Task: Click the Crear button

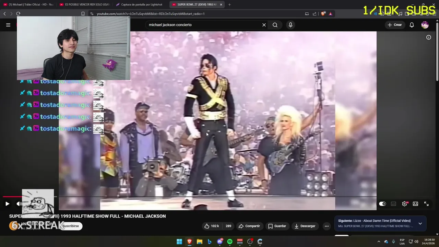Action: 394,25
